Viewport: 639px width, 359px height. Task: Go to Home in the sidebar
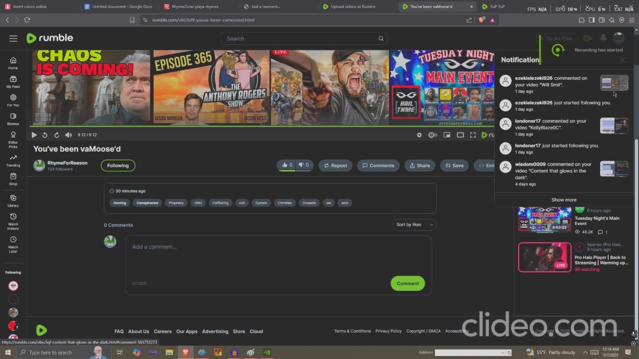pos(13,63)
